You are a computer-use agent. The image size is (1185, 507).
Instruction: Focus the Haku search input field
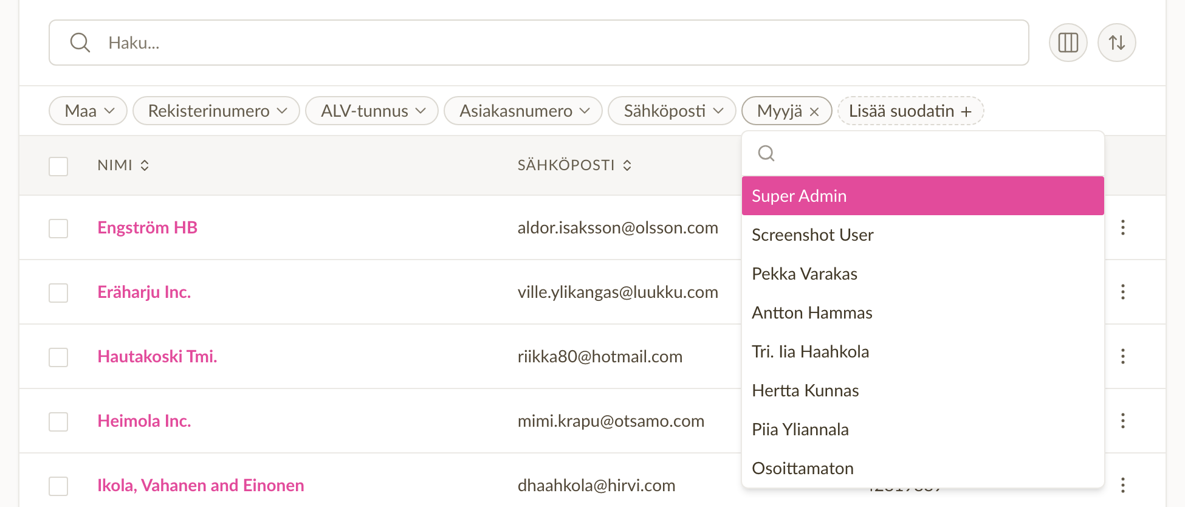538,43
